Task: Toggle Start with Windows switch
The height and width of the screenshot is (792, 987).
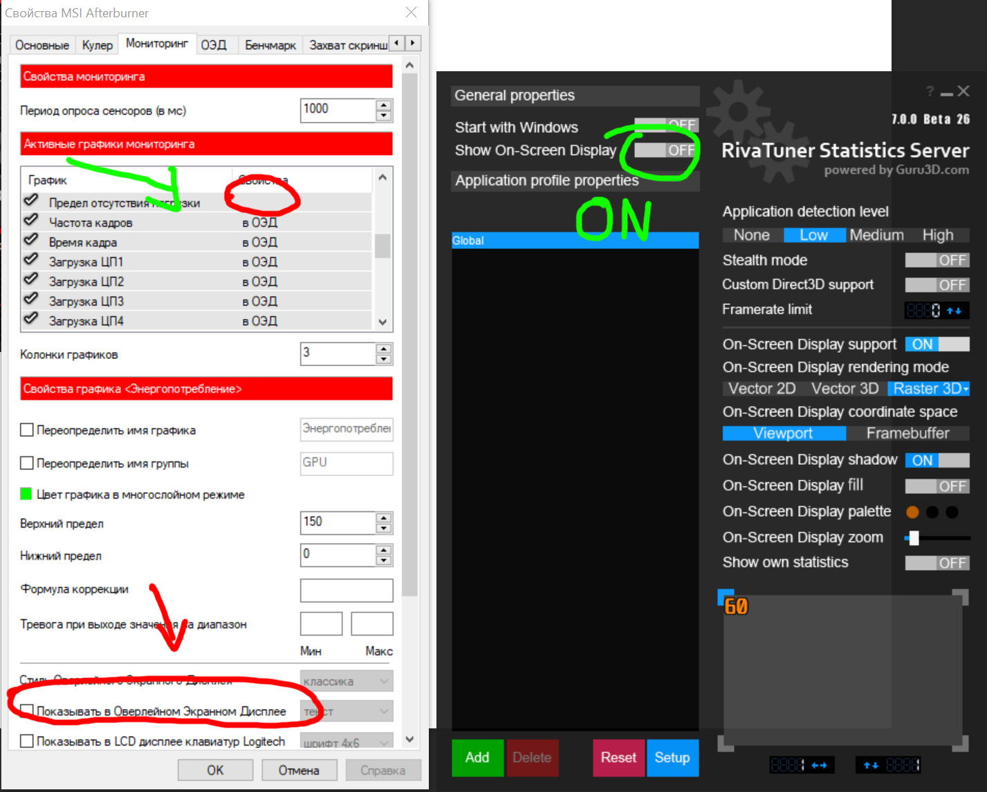Action: click(666, 125)
